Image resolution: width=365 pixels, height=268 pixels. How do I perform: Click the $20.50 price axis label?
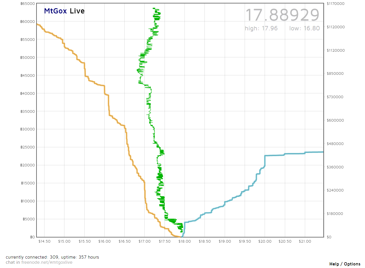coord(285,241)
